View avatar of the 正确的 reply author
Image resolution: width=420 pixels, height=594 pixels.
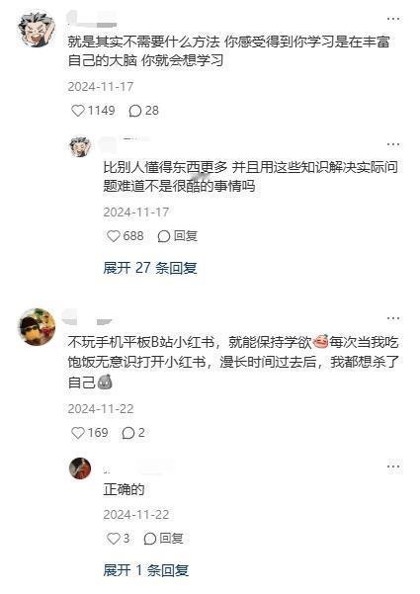pyautogui.click(x=80, y=468)
